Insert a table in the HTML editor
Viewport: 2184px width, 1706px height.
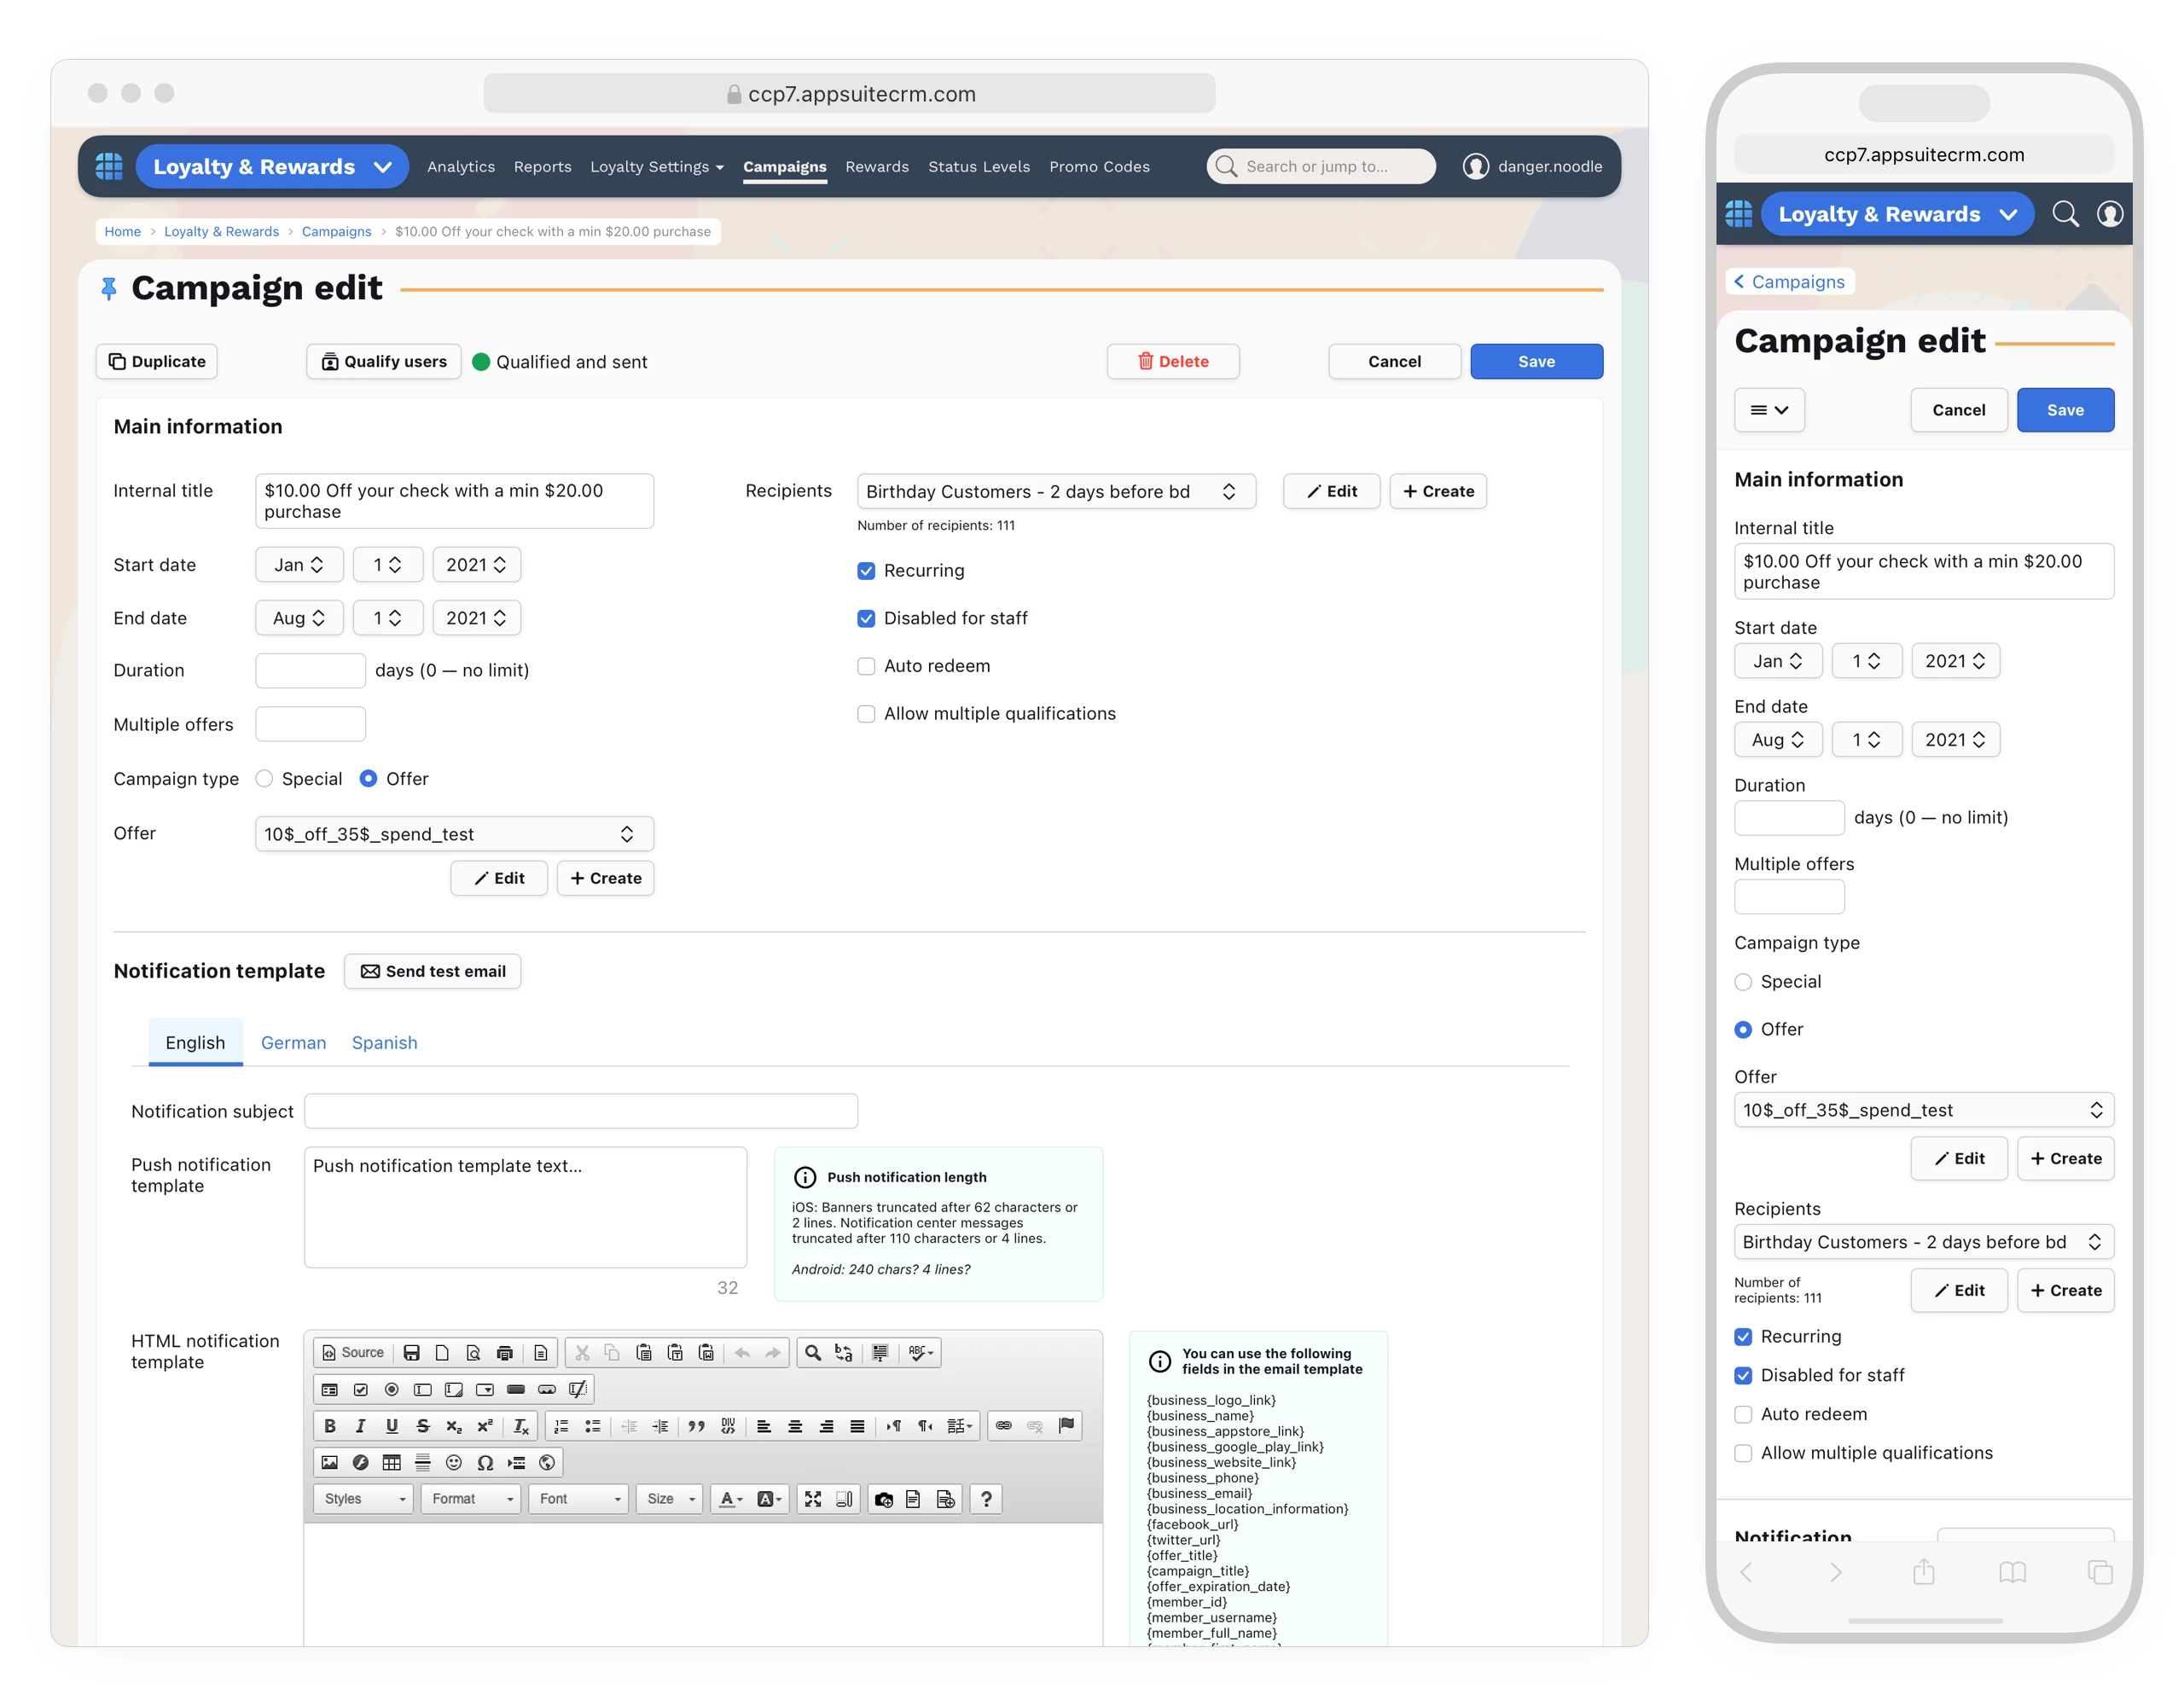[392, 1463]
